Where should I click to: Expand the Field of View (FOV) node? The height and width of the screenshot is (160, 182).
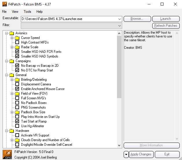pos(12,94)
